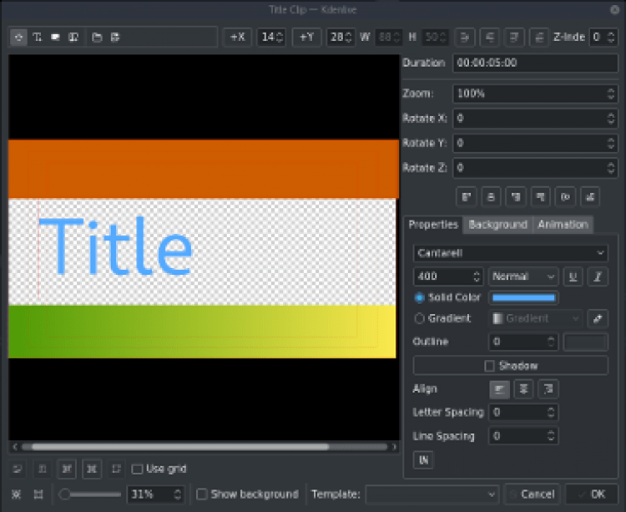Center-align the text in Align row
This screenshot has height=512, width=626.
(524, 389)
